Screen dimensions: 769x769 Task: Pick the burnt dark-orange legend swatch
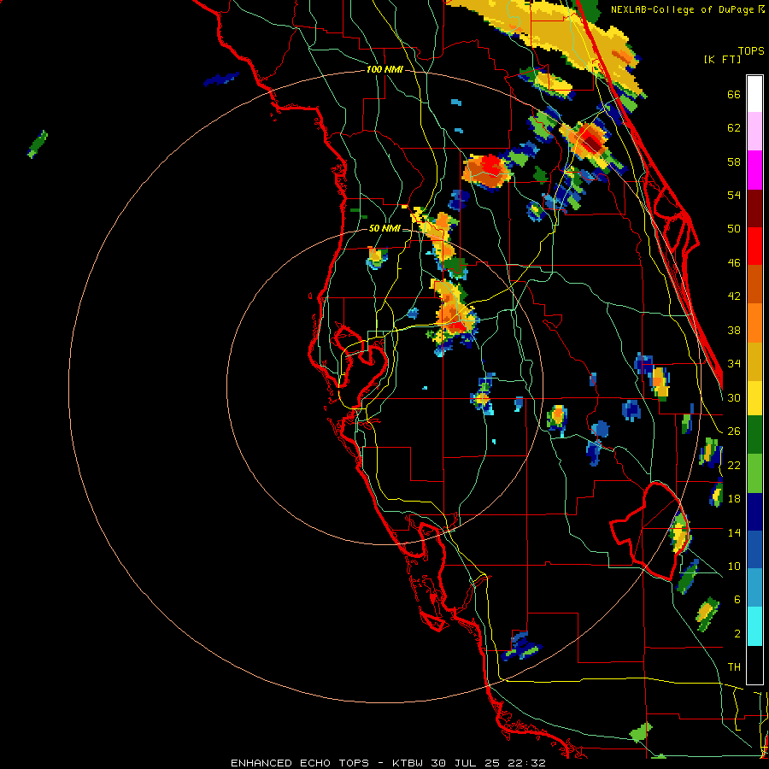(754, 285)
